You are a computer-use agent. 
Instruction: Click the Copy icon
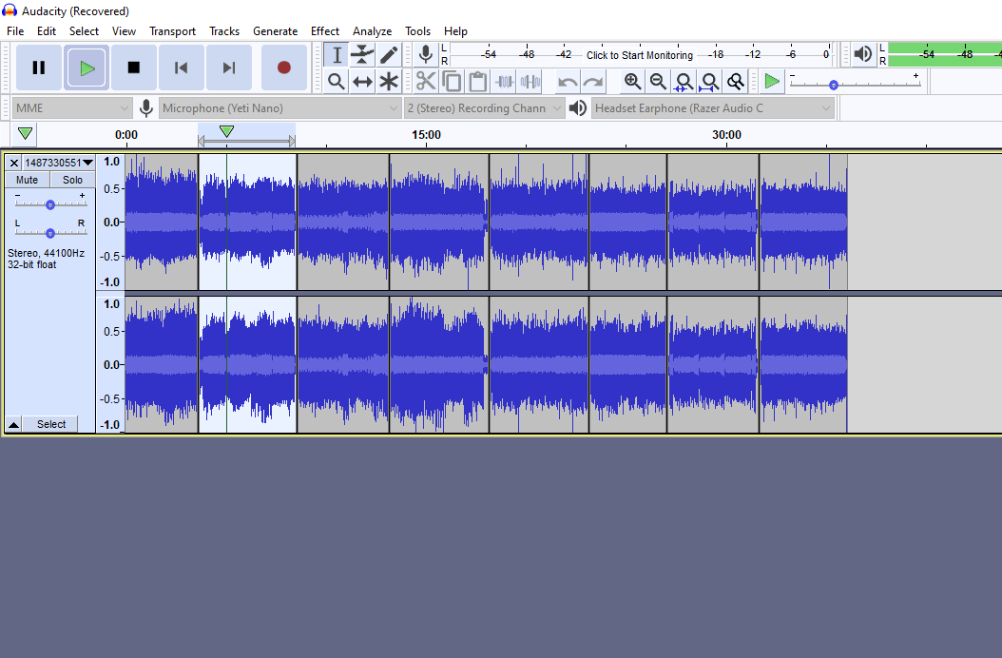[x=452, y=81]
